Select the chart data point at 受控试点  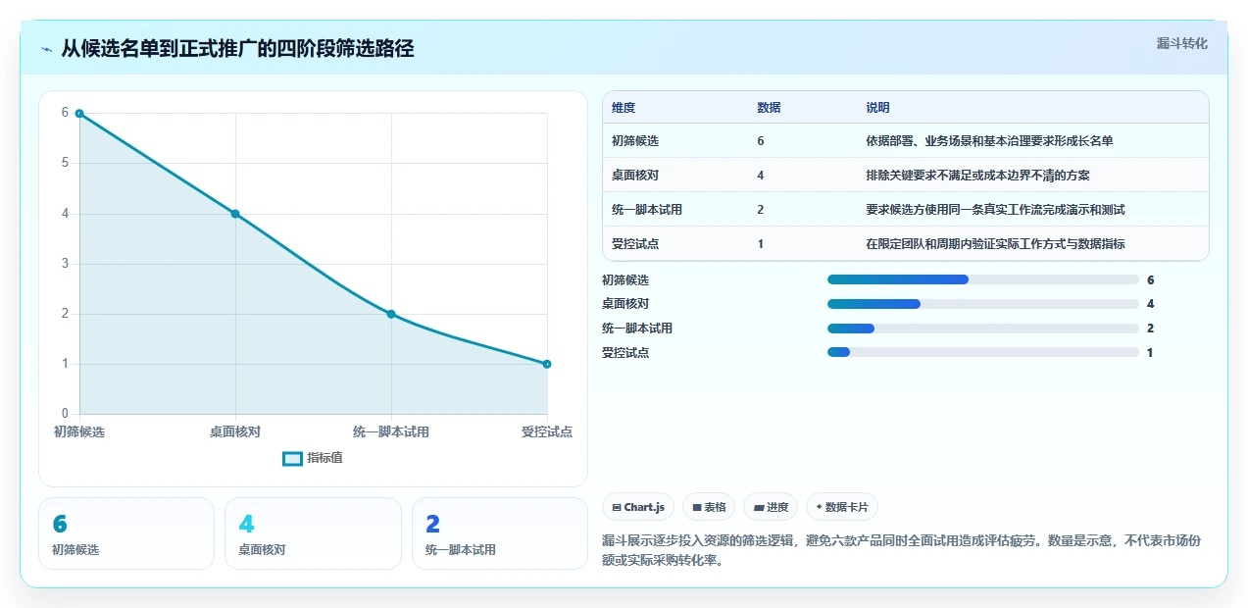click(547, 364)
